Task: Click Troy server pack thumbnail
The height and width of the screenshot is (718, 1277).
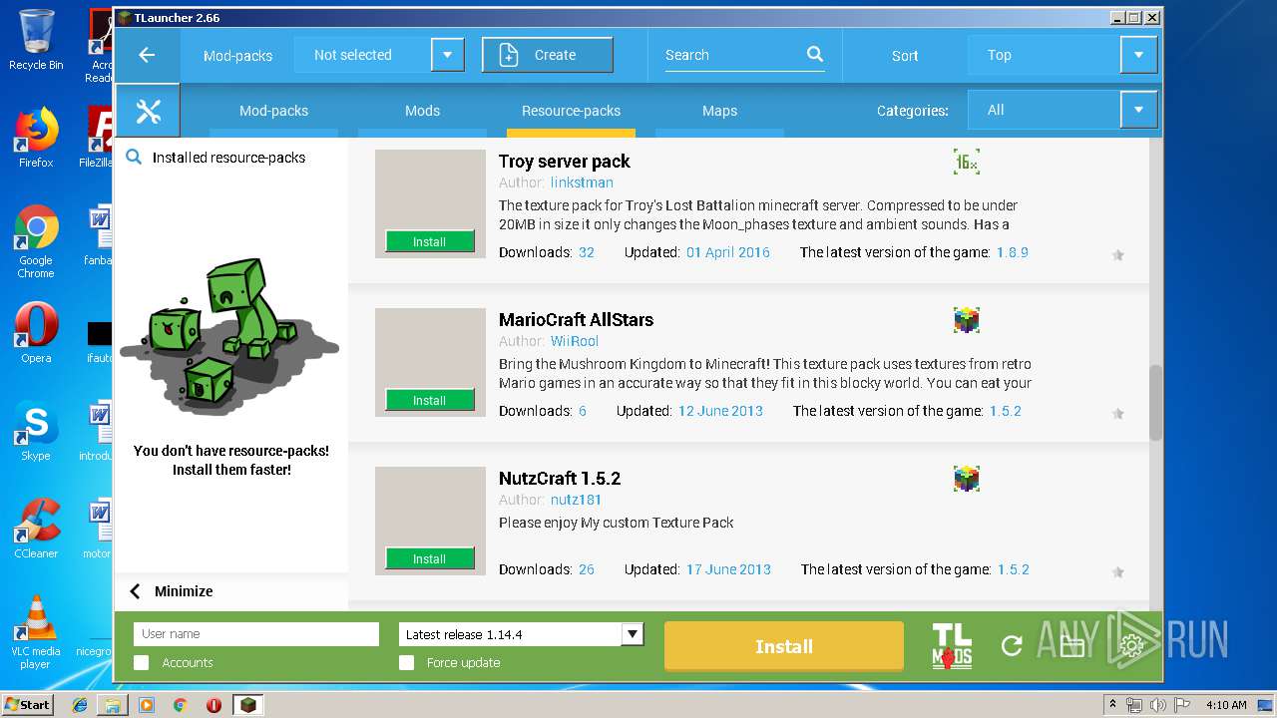Action: [x=430, y=203]
